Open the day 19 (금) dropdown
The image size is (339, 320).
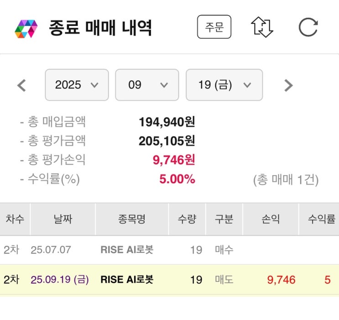click(224, 85)
